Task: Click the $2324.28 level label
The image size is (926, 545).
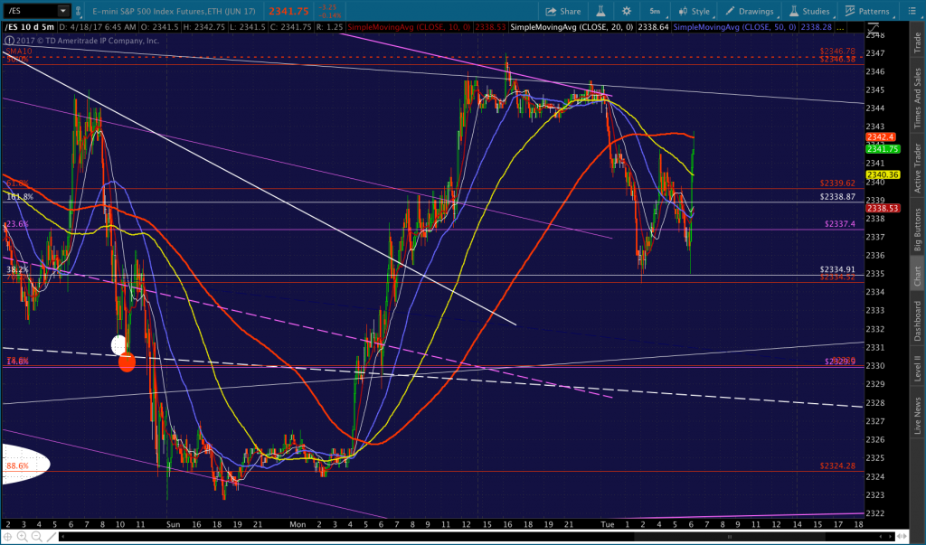Action: click(837, 465)
